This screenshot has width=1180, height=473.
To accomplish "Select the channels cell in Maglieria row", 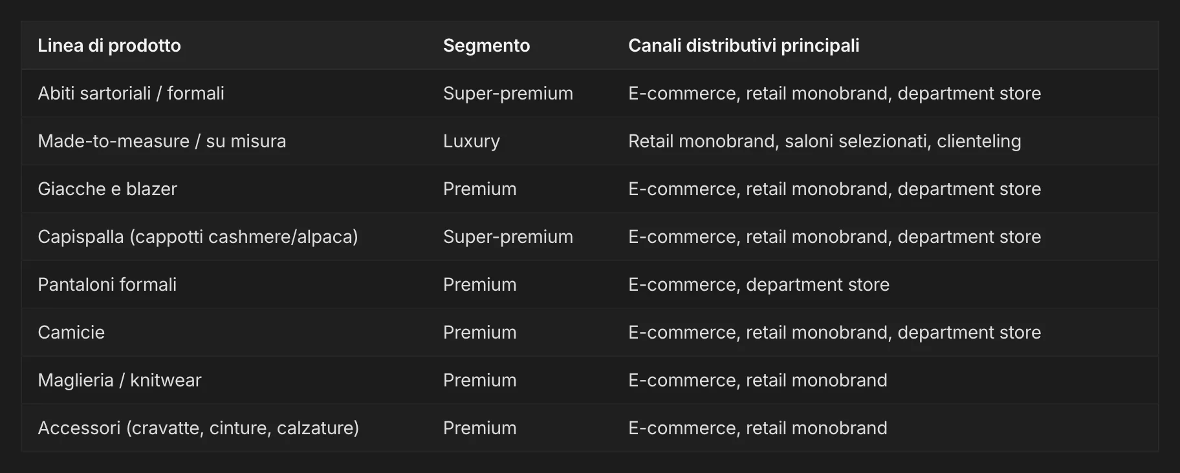I will [758, 380].
